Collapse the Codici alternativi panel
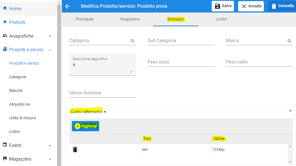296x166 pixels. [290, 111]
